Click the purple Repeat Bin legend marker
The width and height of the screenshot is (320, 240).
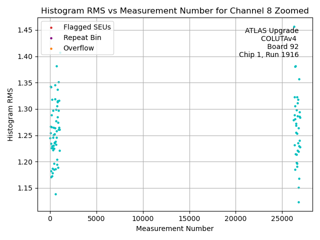[50, 37]
